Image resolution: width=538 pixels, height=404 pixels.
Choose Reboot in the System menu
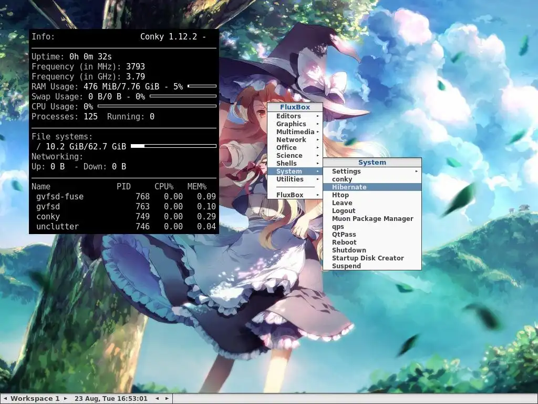point(372,242)
